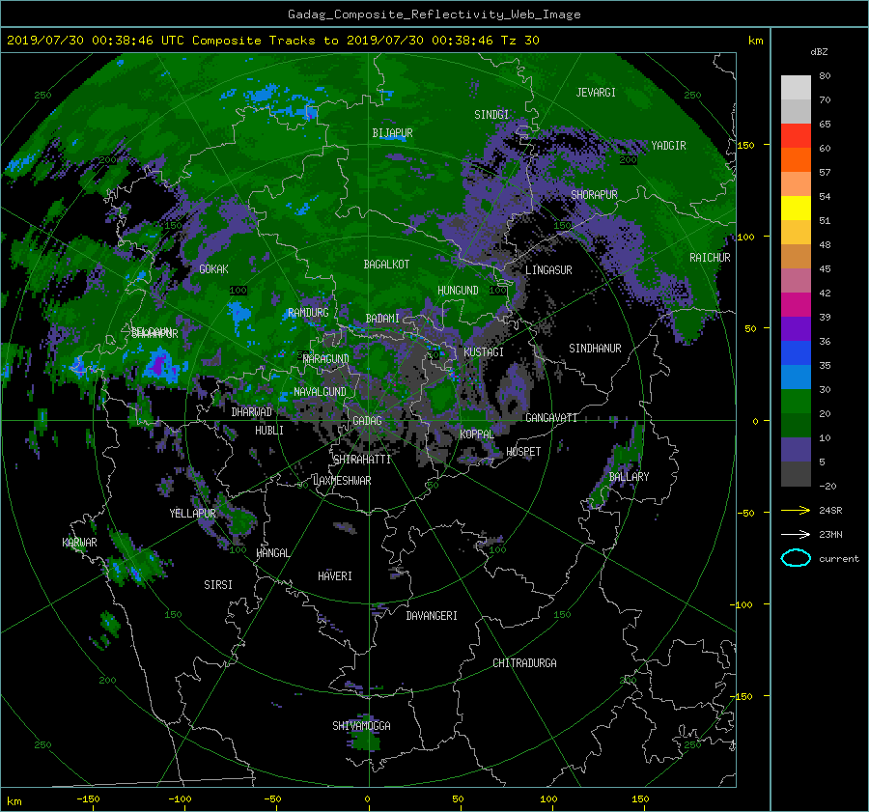Screen dimensions: 869x812
Task: Click the SHIVAMOGGA city label
Action: click(361, 725)
